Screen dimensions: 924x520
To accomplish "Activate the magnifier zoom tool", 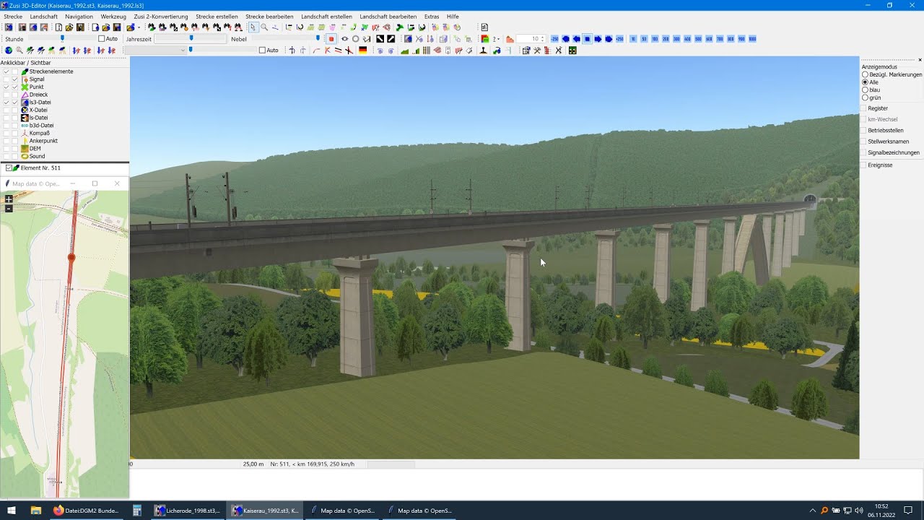I will (264, 27).
